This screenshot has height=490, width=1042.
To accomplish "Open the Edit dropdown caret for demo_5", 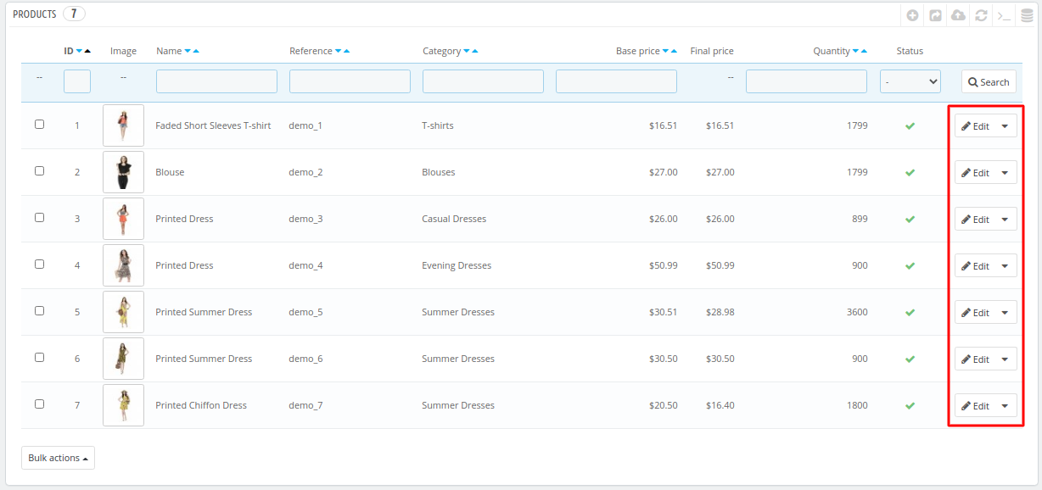I will tap(1005, 312).
